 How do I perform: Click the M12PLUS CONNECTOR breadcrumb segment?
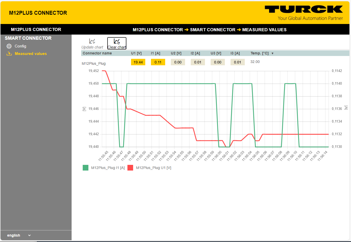click(158, 30)
